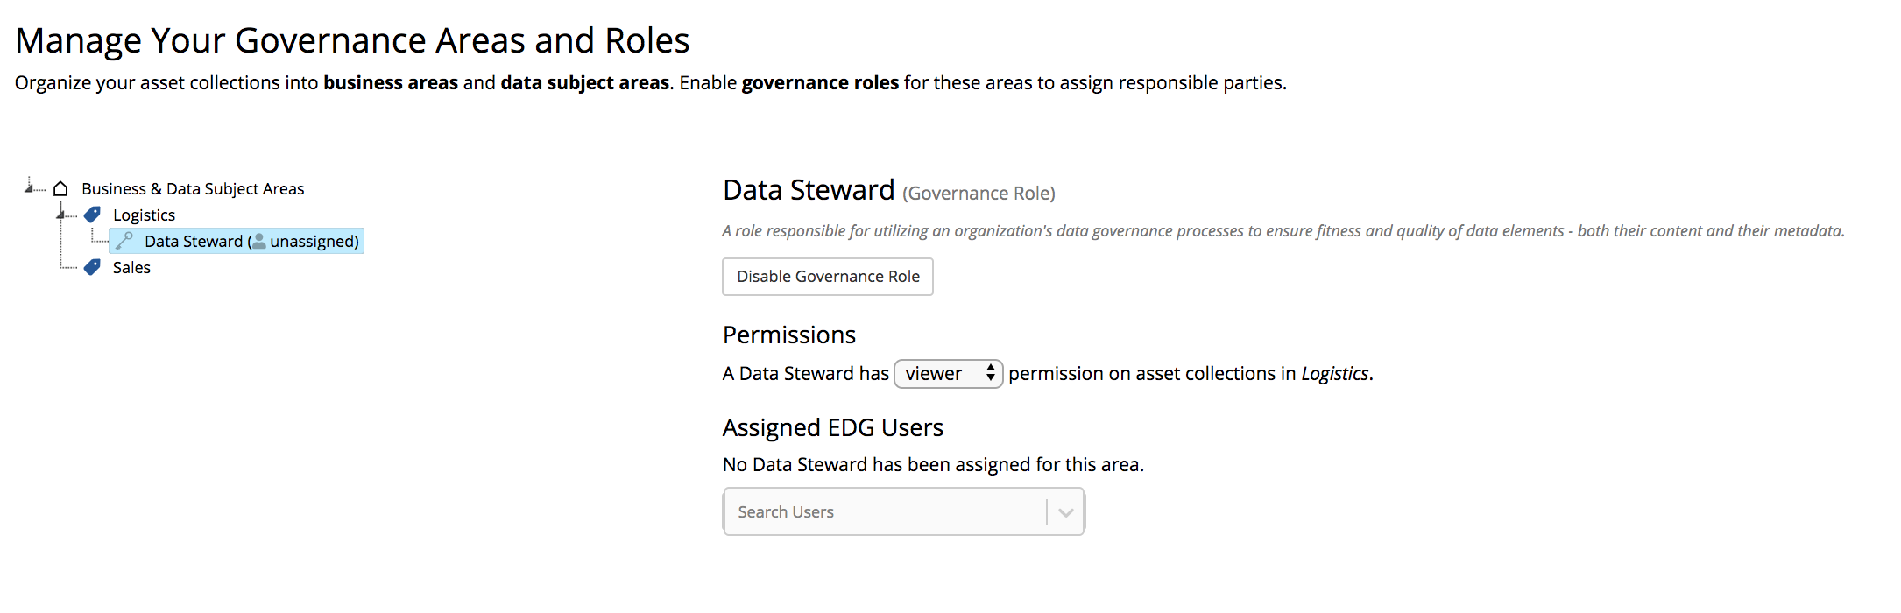Click the Permissions section heading
Screen dimensions: 1901x613
pyautogui.click(x=788, y=335)
